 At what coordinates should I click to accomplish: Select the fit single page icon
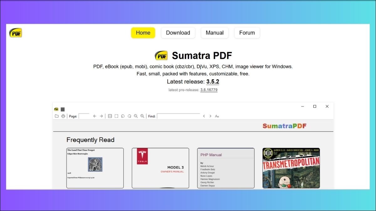(x=116, y=116)
